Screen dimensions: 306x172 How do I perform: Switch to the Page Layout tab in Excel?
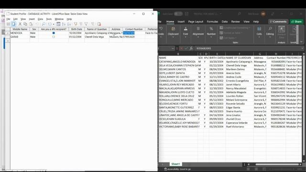196,21
